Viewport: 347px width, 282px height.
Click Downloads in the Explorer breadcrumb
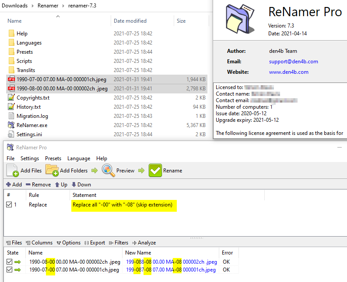[14, 6]
